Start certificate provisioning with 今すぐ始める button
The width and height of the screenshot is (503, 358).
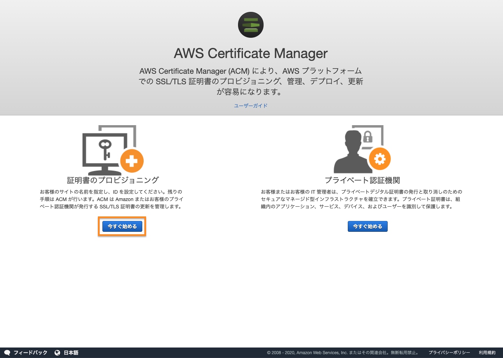point(122,226)
